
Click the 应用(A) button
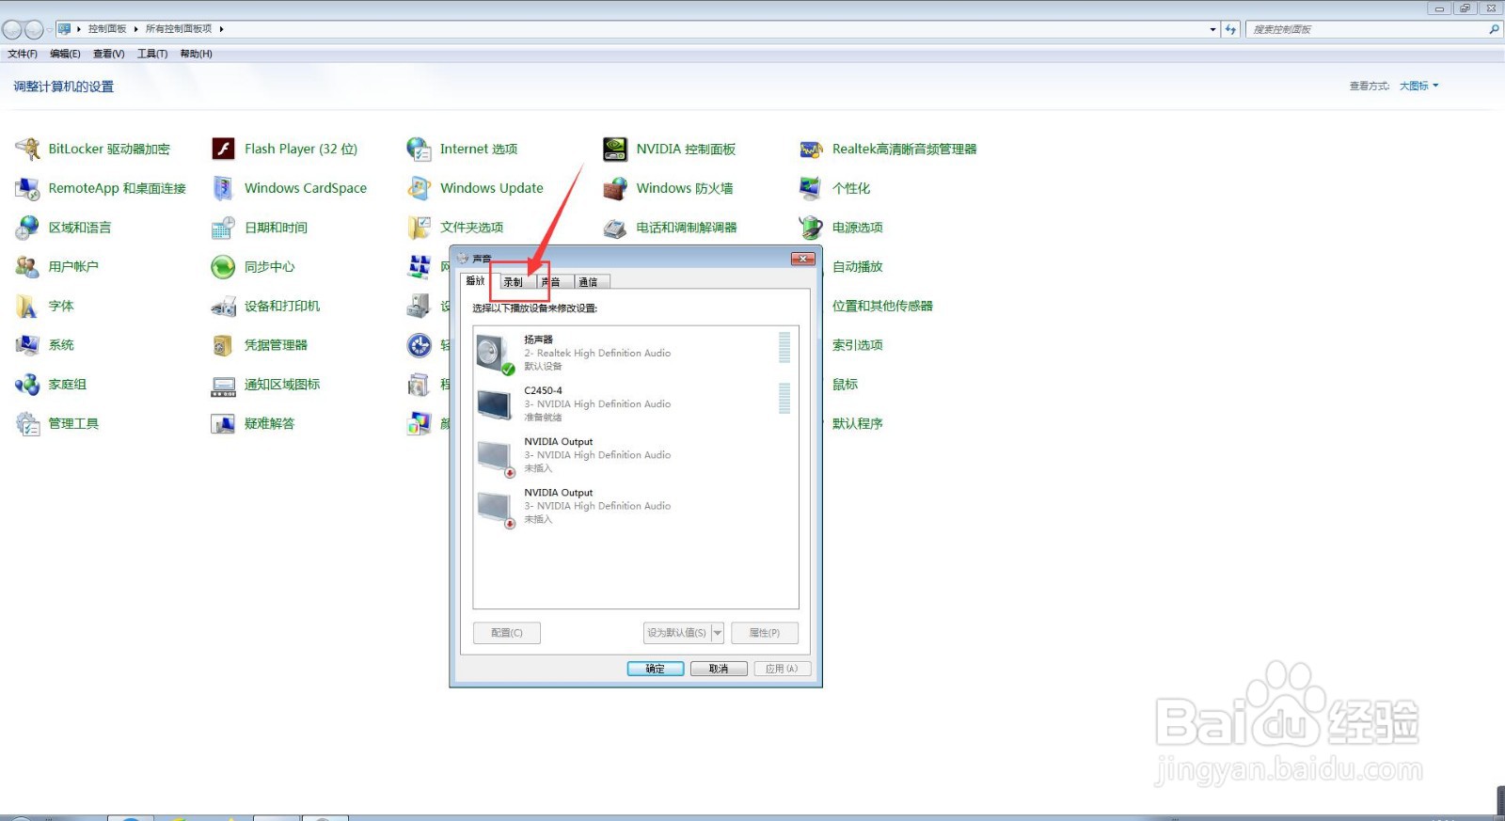(x=782, y=669)
